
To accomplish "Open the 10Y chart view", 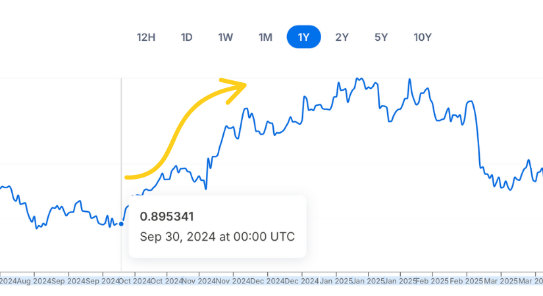I will 423,37.
